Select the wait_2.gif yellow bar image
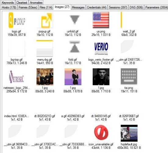The height and width of the screenshot is (153, 168). point(121,20)
